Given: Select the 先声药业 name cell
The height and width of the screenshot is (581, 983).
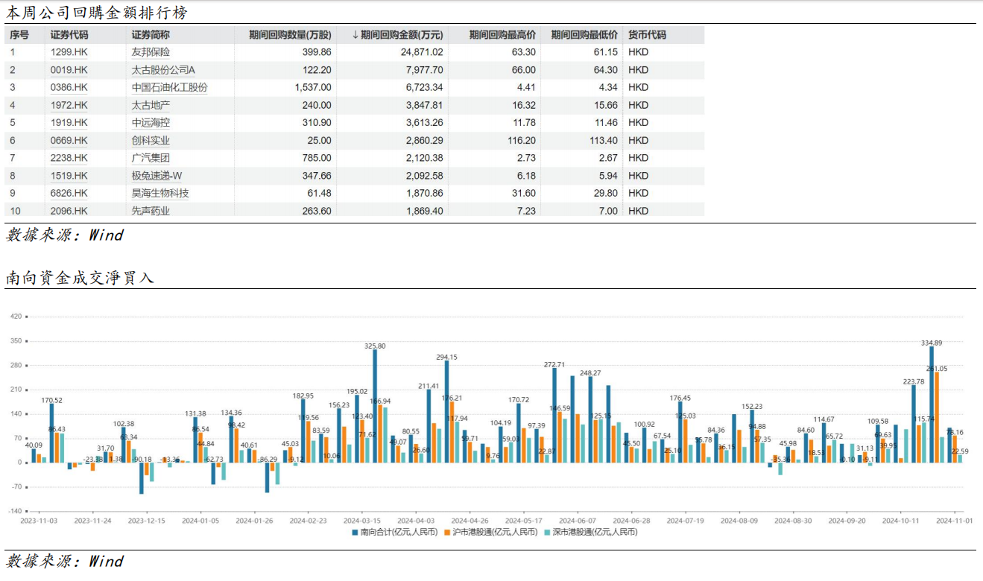Looking at the screenshot, I should [151, 211].
